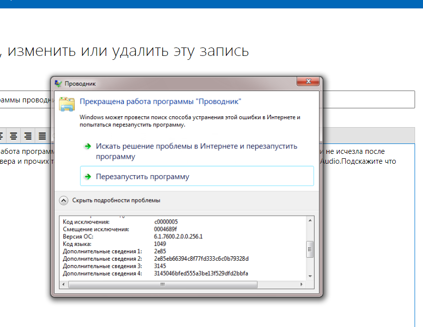Click the post title input field behind dialog
423x327 pixels.
(207, 99)
